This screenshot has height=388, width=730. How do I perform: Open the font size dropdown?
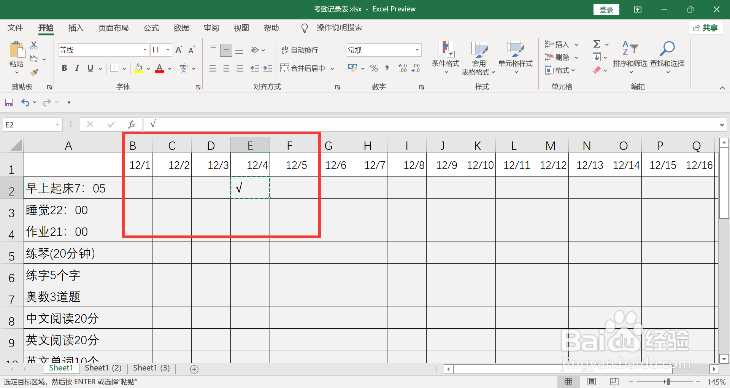(168, 50)
